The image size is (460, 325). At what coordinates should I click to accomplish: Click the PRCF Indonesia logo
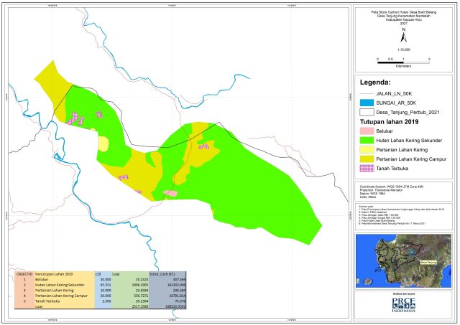(404, 306)
